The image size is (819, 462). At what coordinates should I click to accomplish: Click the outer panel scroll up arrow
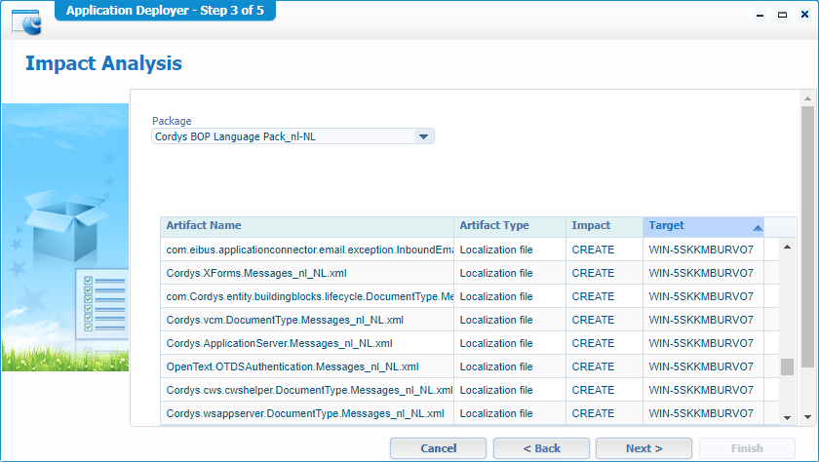[x=807, y=98]
